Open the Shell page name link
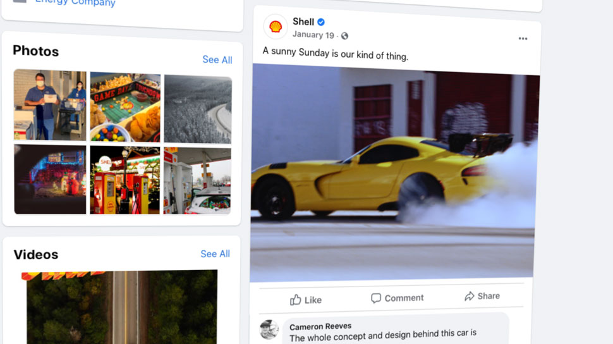The width and height of the screenshot is (613, 344). point(303,21)
